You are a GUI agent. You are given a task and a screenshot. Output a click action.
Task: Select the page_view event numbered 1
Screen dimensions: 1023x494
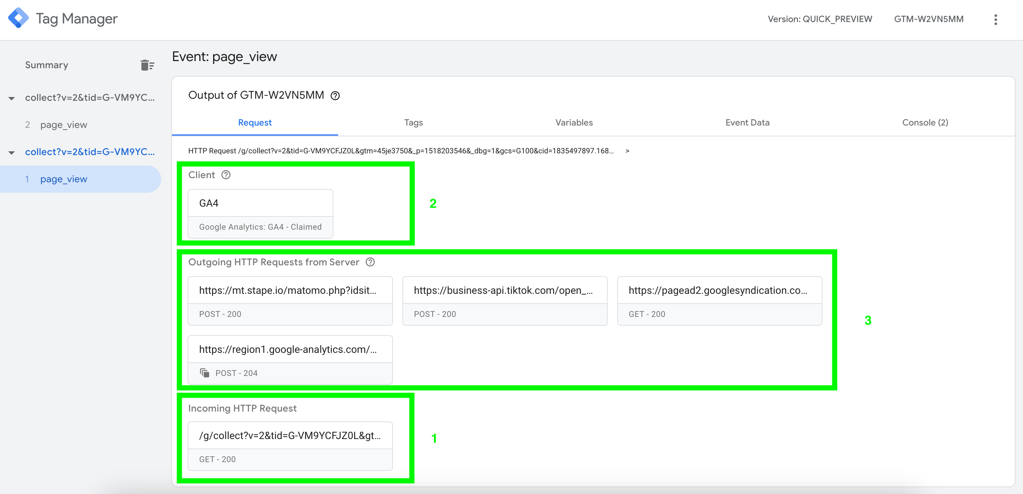coord(81,179)
